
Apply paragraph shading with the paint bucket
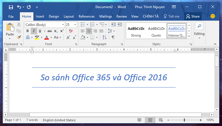(83, 37)
